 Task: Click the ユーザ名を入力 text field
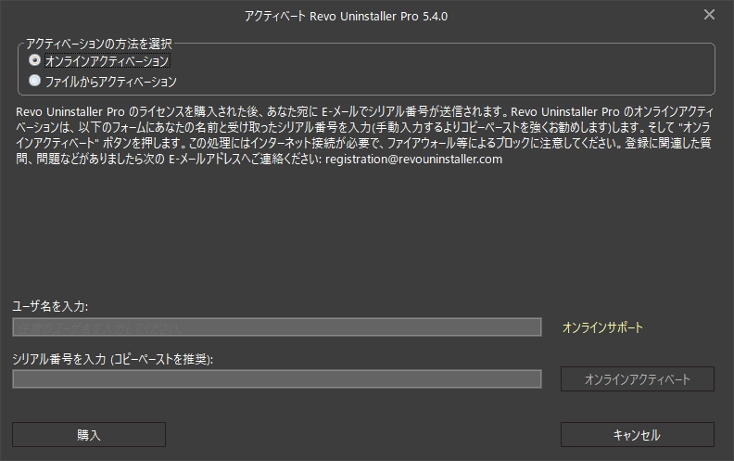coord(277,327)
